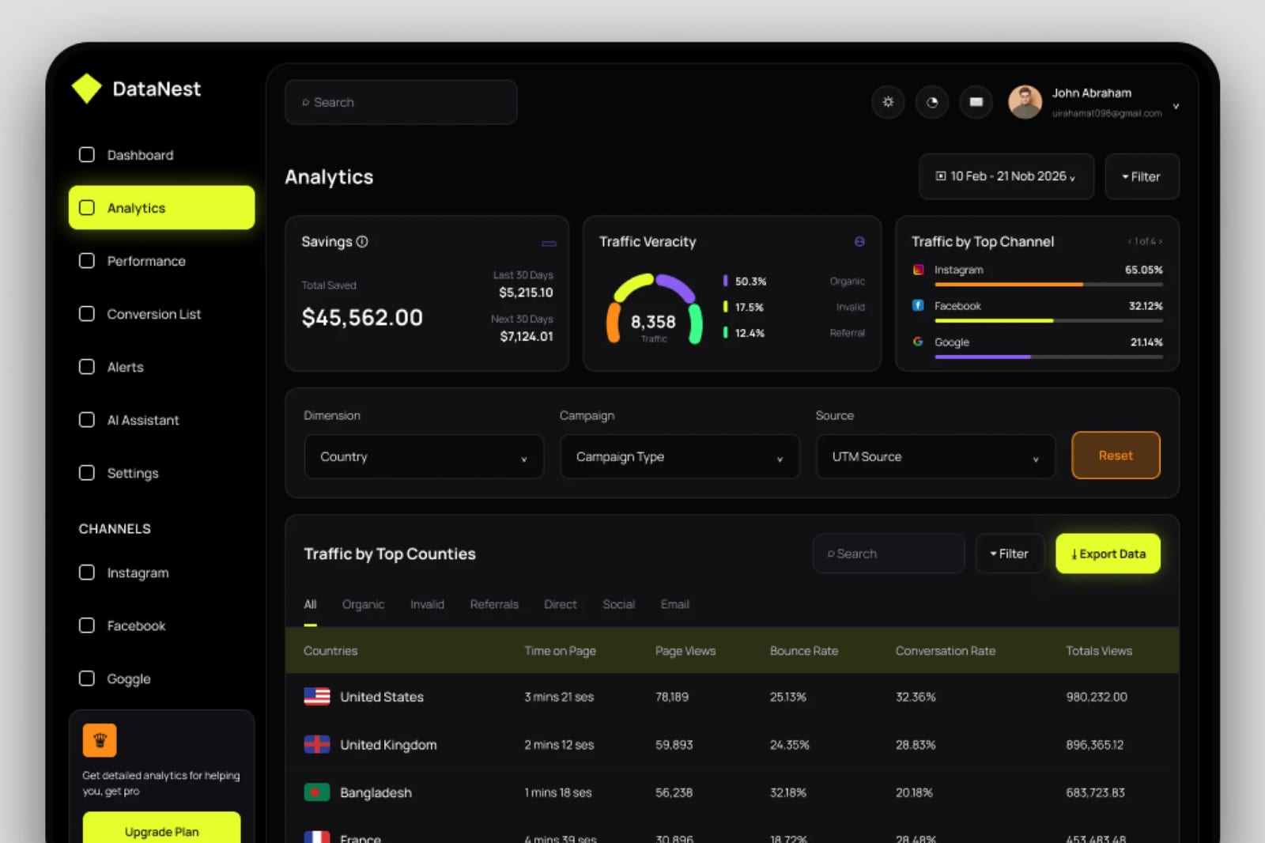The height and width of the screenshot is (843, 1265).
Task: Click the circular icon on Traffic Veracity card
Action: (859, 242)
